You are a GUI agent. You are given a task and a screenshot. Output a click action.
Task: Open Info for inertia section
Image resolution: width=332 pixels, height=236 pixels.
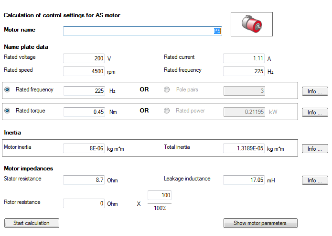[x=314, y=149]
